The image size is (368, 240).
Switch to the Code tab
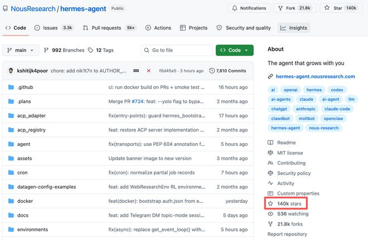[x=16, y=28]
